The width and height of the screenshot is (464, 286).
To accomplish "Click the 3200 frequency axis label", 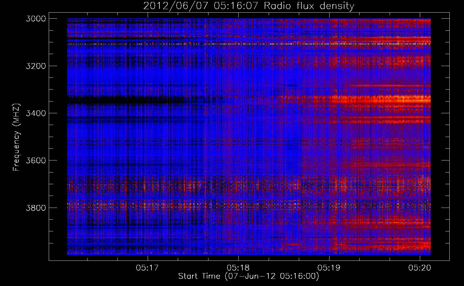I will 36,66.
